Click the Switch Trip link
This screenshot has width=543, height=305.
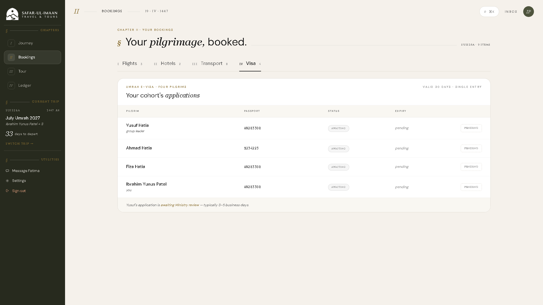coord(20,144)
